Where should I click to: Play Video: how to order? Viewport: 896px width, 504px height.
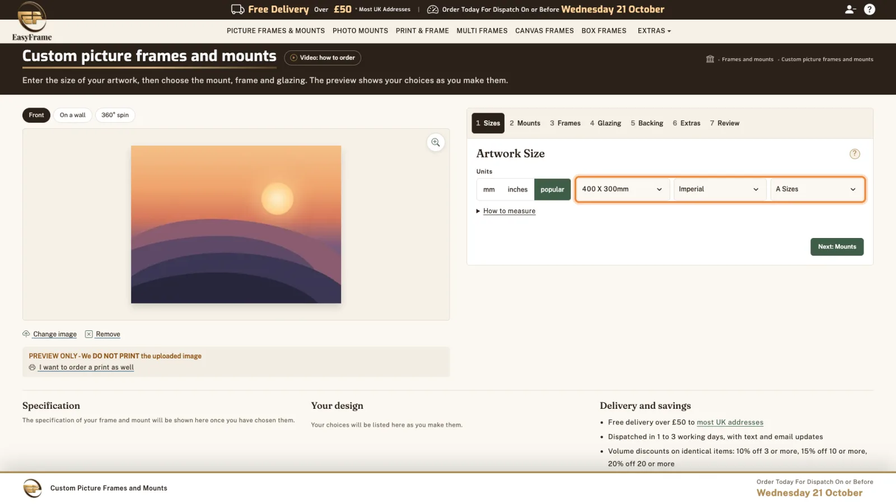323,58
